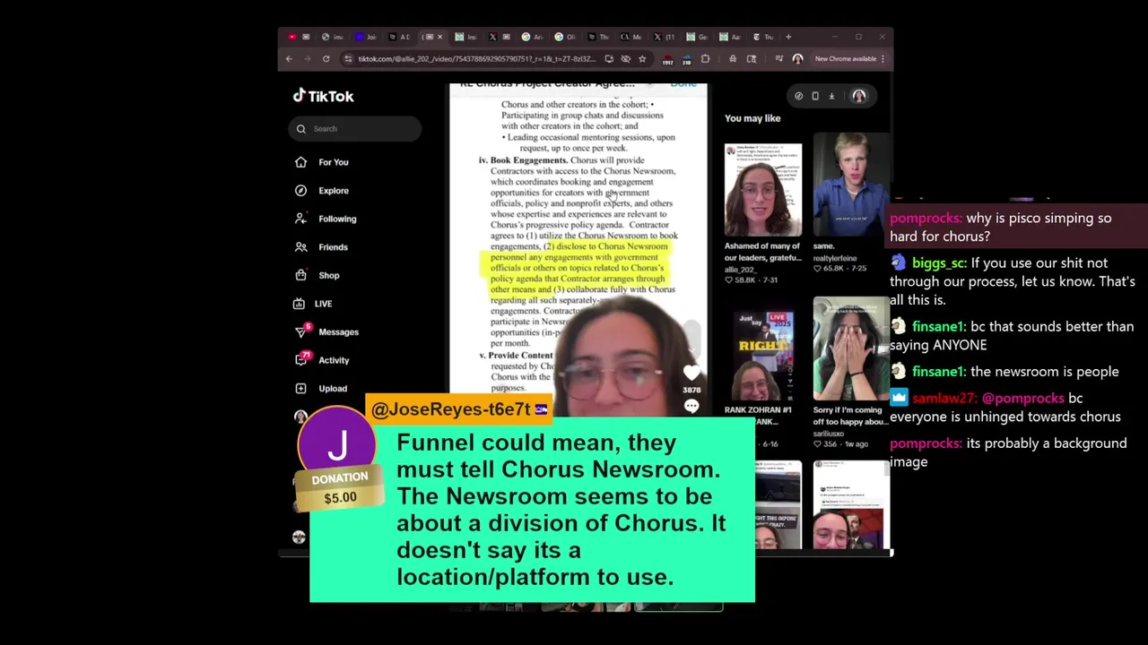Viewport: 1148px width, 645px height.
Task: Click the LIVE camera icon
Action: tap(299, 304)
